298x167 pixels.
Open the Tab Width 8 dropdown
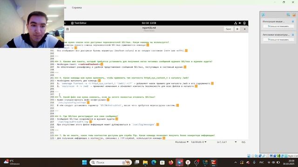tap(199, 142)
